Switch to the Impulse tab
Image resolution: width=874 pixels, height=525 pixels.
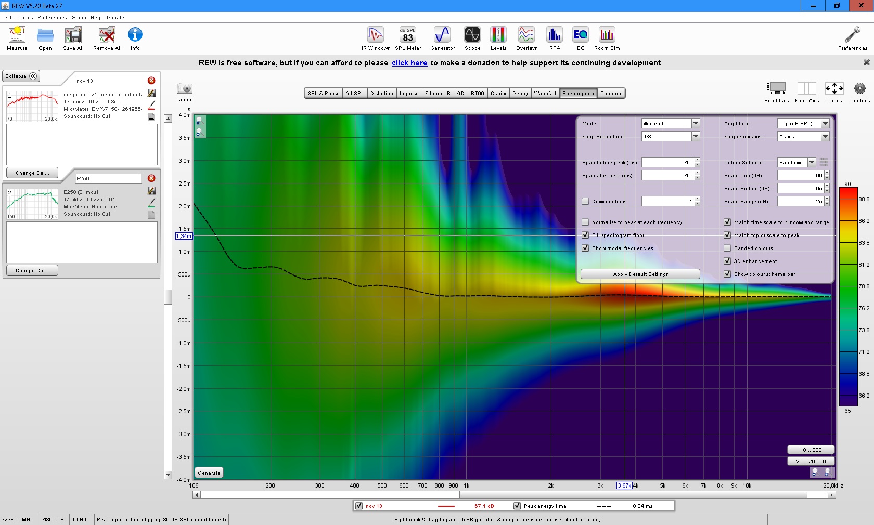click(x=409, y=94)
